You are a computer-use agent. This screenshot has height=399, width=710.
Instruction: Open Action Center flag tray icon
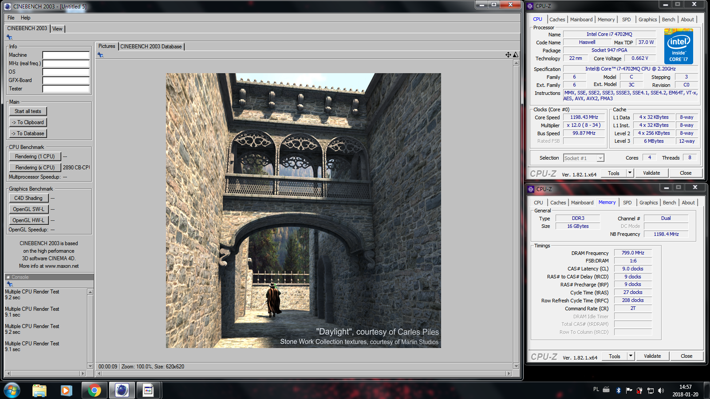coord(629,391)
